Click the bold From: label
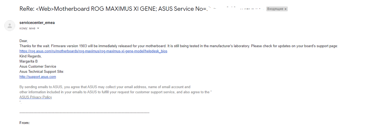390x131 pixels. [25, 123]
